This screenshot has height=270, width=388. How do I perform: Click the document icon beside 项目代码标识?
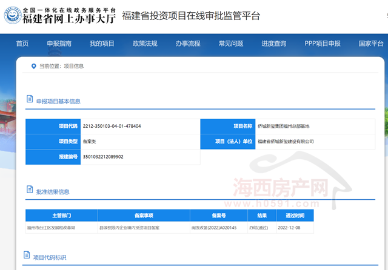point(27,255)
